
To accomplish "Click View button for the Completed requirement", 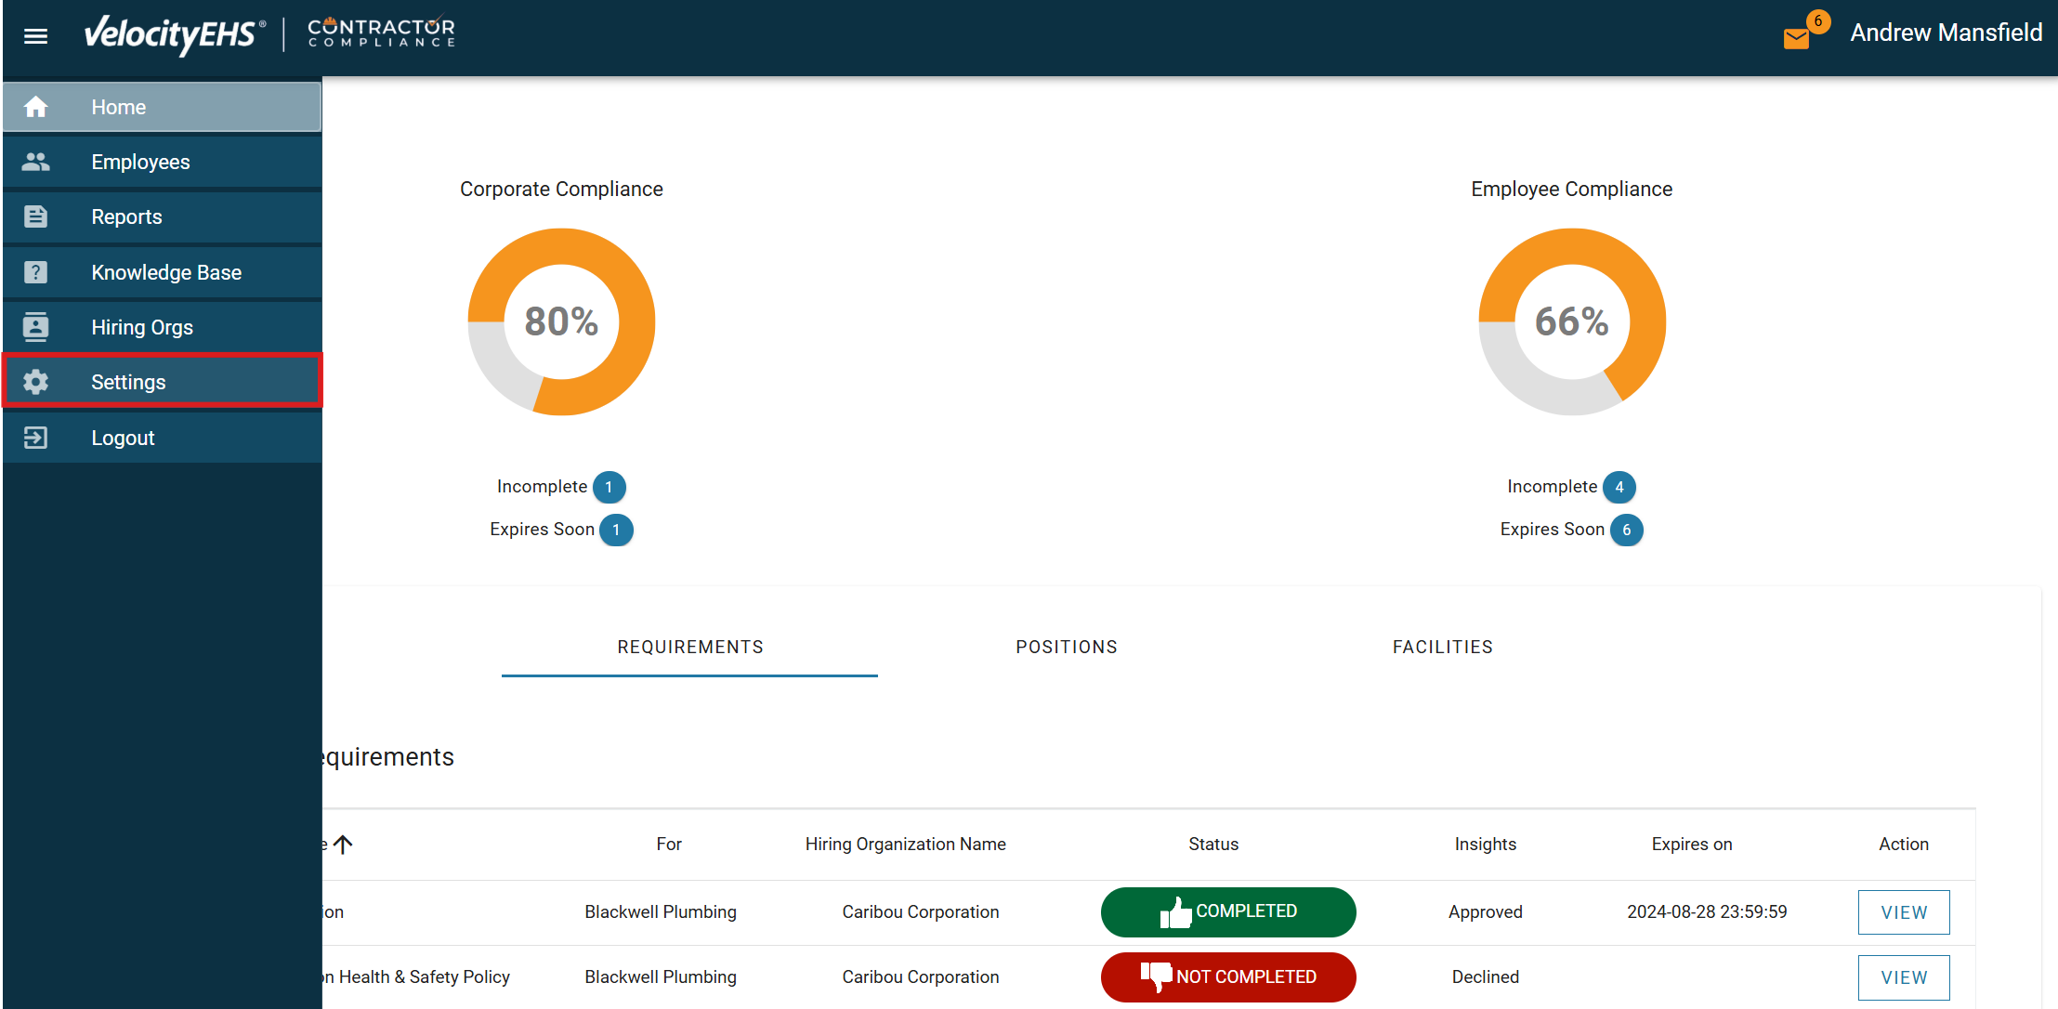I will 1903,912.
